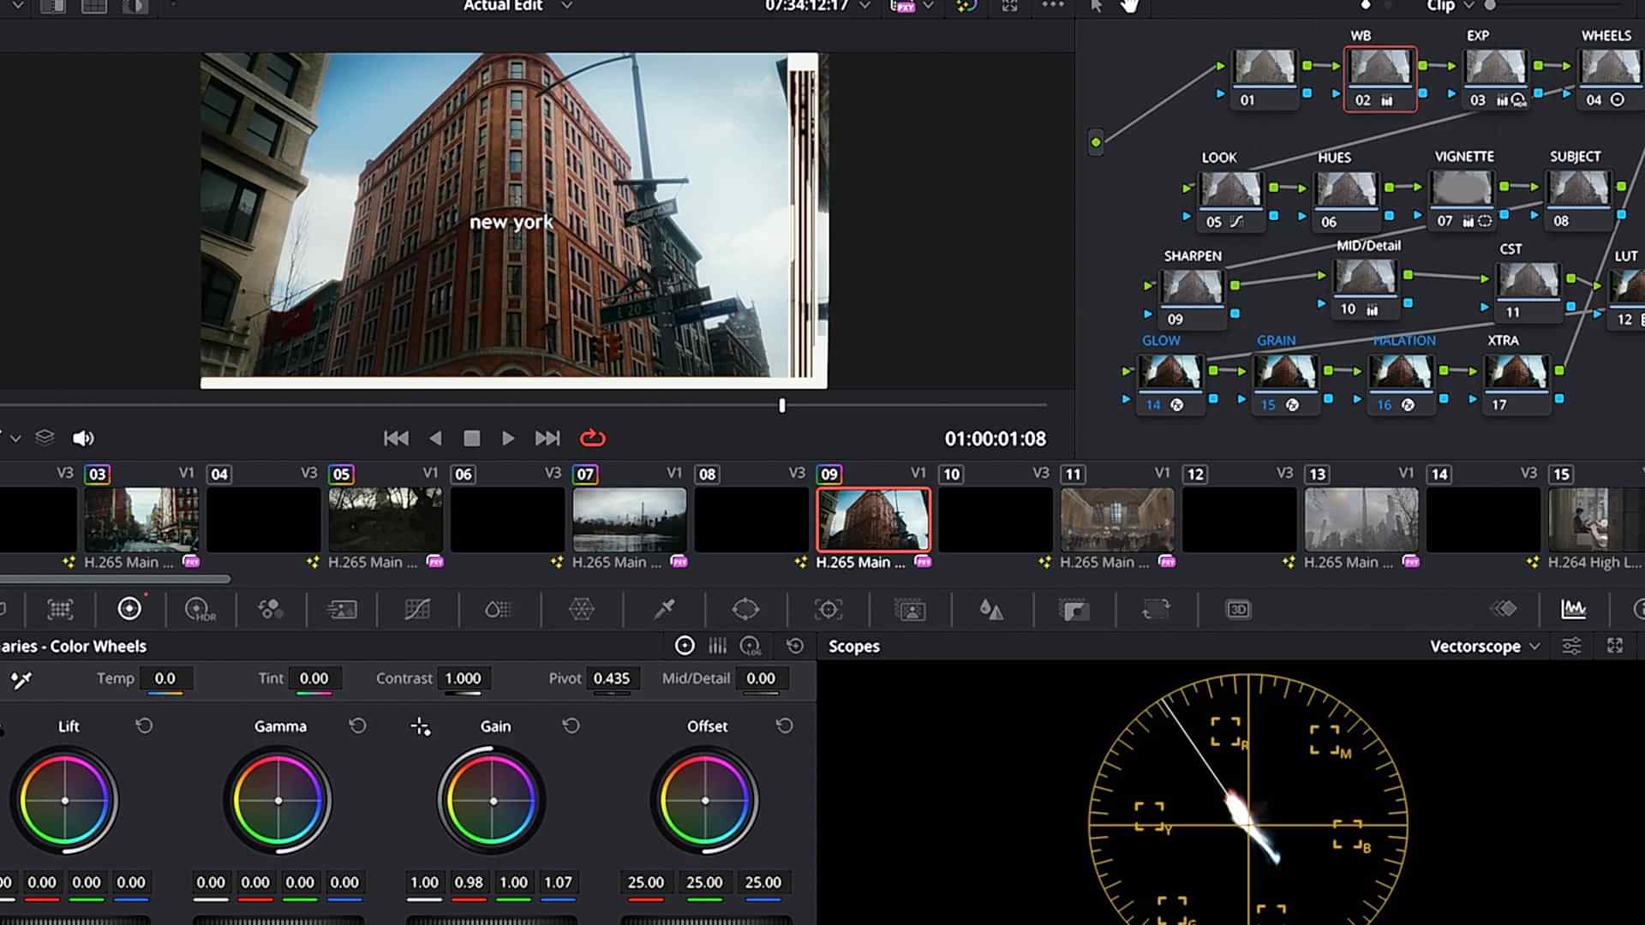This screenshot has width=1645, height=925.
Task: Jump to the first frame
Action: 396,439
